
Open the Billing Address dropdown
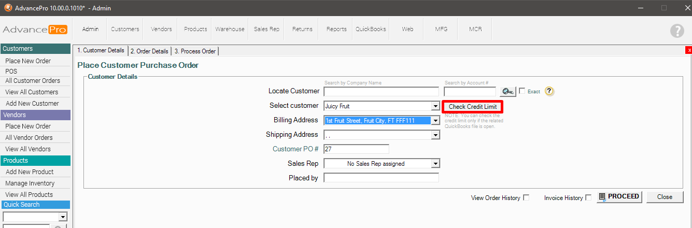coord(435,121)
